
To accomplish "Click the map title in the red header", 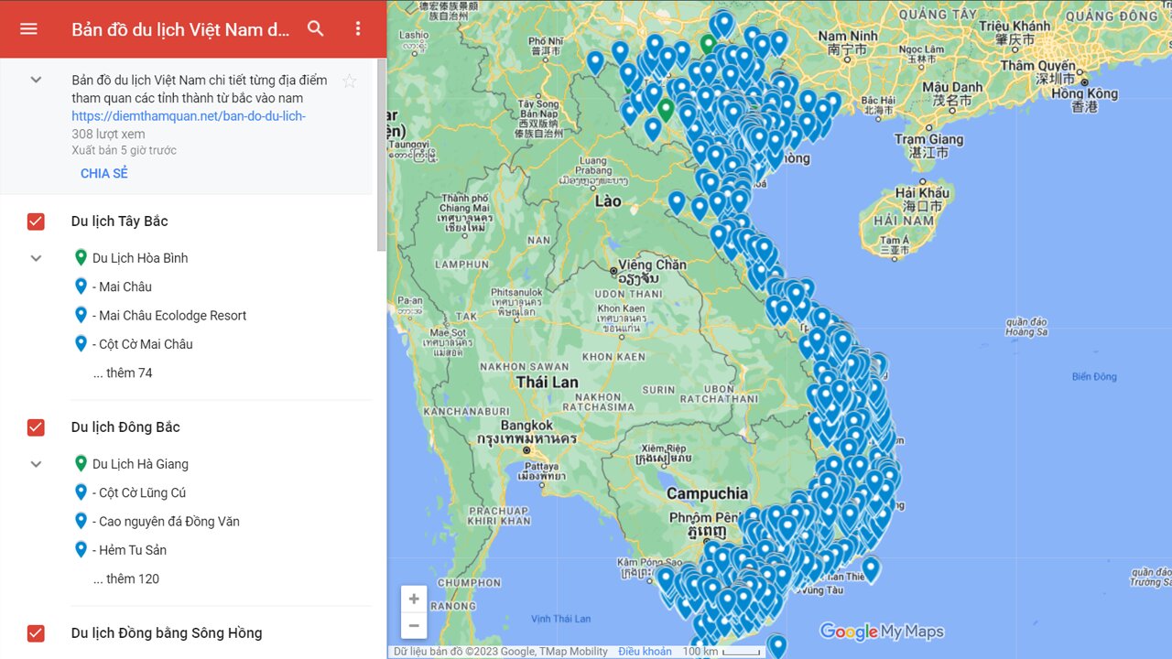I will [180, 29].
